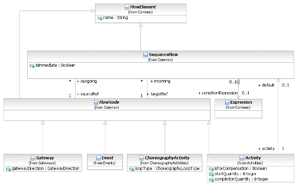
Task: Click the 'name : String' attribute
Action: tap(116, 18)
